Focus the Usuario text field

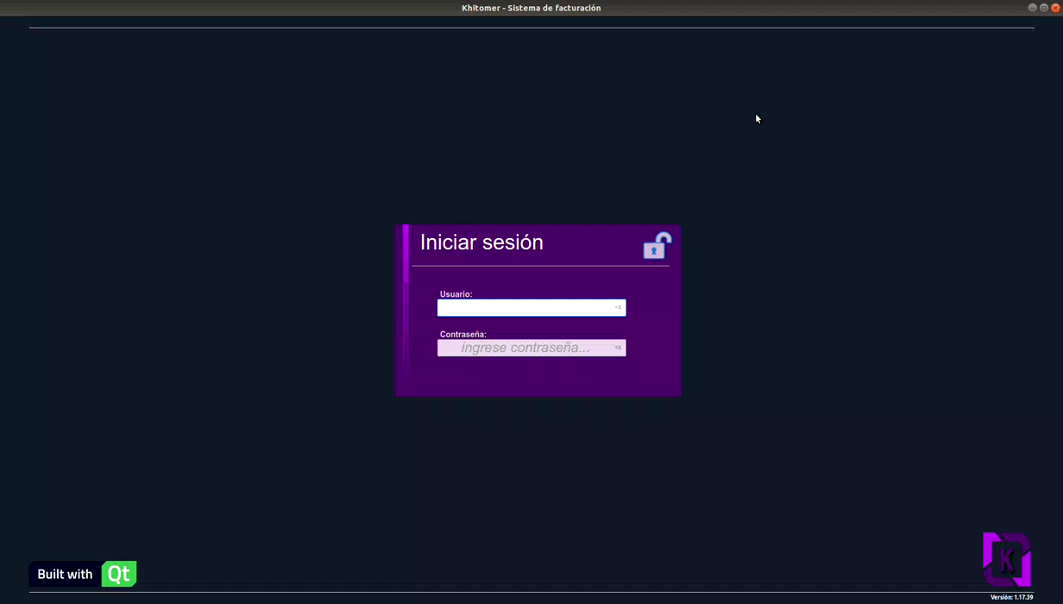pyautogui.click(x=531, y=307)
